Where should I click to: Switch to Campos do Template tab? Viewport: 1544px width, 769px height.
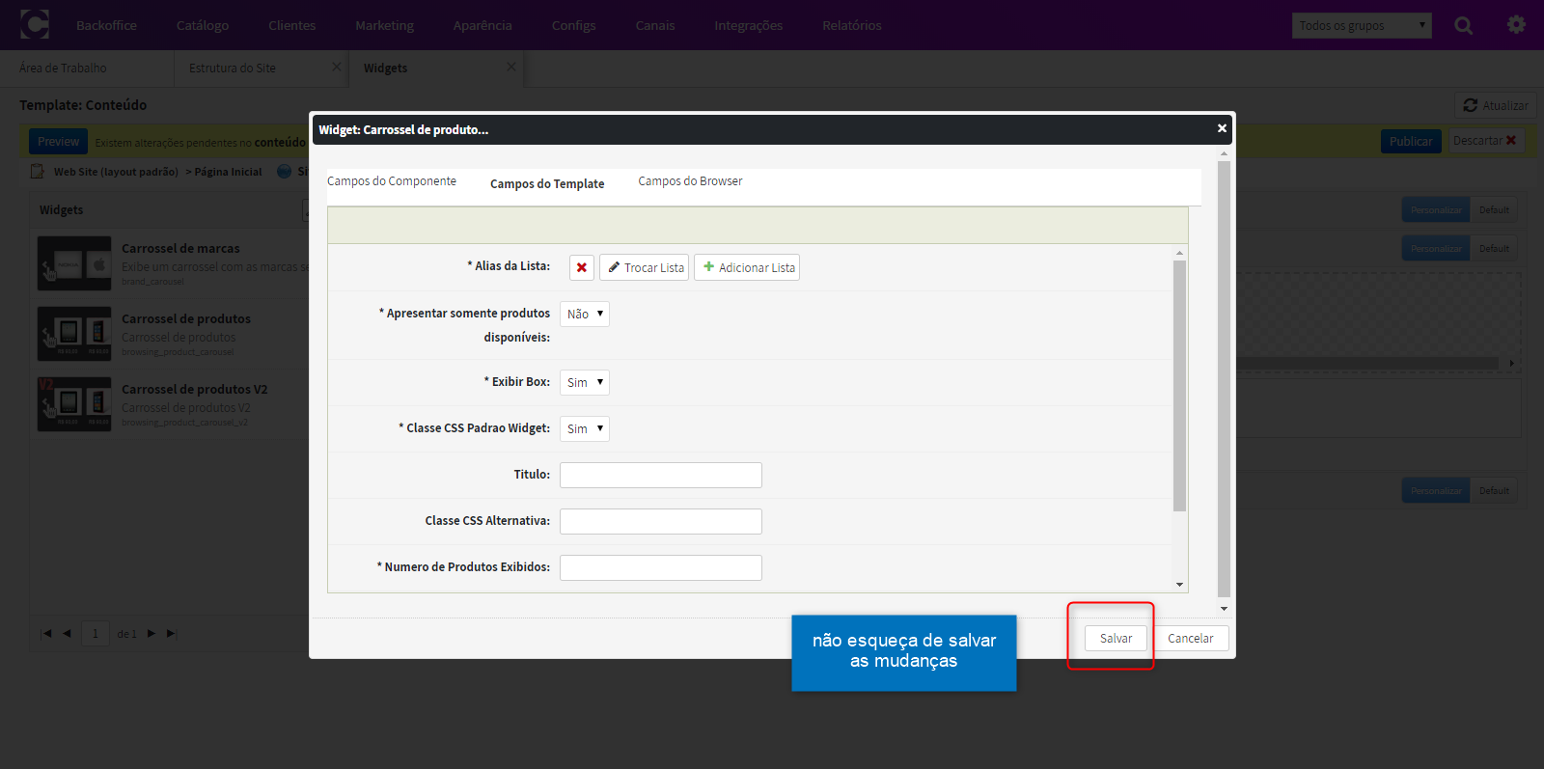(x=547, y=183)
